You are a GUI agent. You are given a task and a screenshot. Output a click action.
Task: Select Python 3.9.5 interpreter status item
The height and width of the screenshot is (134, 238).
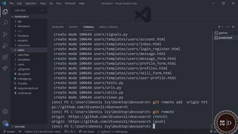pyautogui.click(x=43, y=131)
